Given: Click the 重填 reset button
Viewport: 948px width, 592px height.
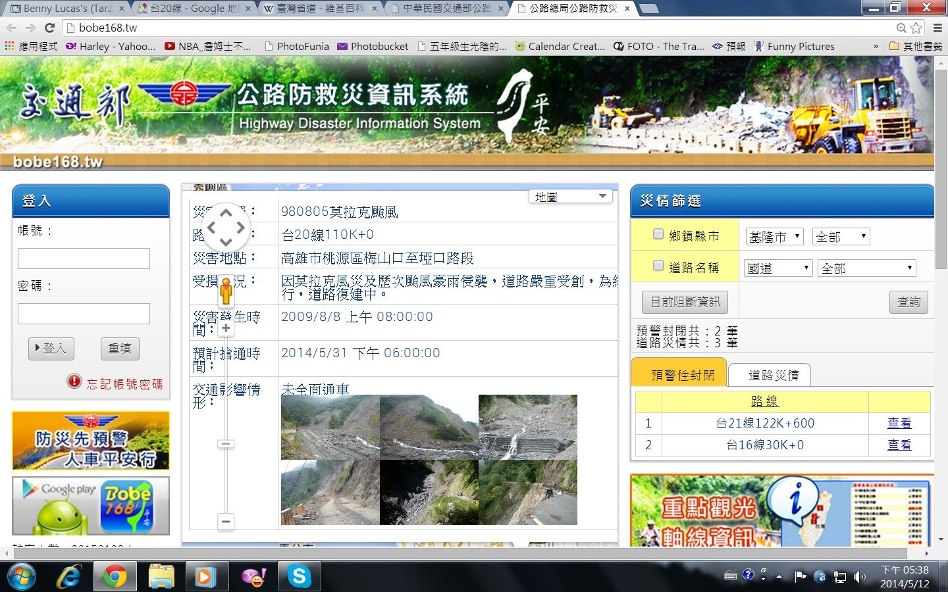Looking at the screenshot, I should (120, 349).
